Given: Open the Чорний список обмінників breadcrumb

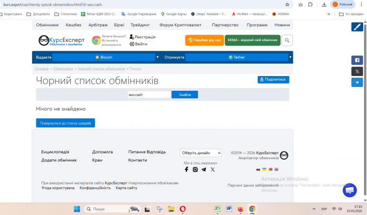Looking at the screenshot, I should [101, 68].
